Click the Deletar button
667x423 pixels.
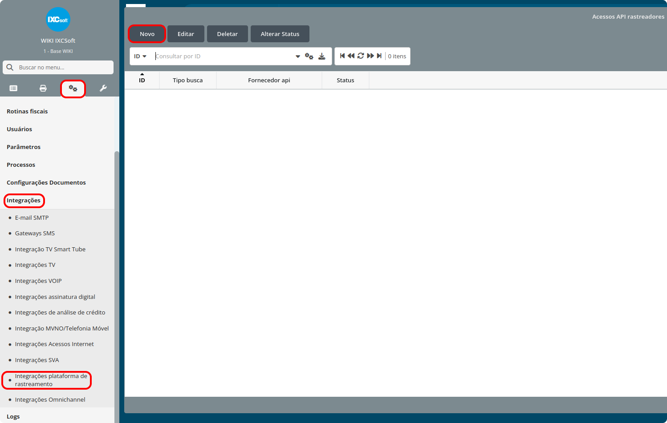click(x=228, y=34)
